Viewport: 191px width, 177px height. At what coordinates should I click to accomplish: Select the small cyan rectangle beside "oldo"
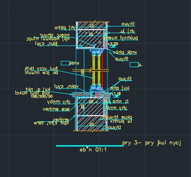pos(66,63)
